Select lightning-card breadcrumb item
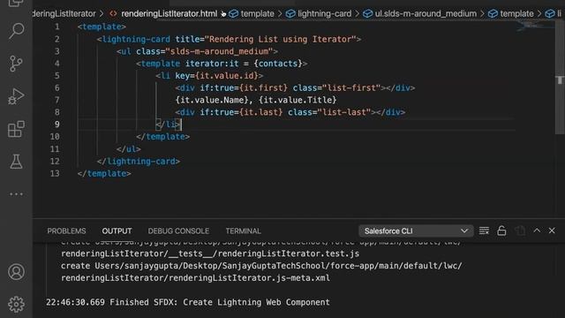Viewport: 565px width, 318px height. (x=324, y=14)
